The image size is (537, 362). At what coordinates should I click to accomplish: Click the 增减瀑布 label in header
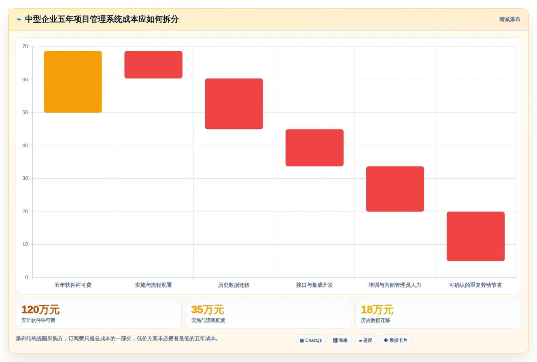(509, 19)
